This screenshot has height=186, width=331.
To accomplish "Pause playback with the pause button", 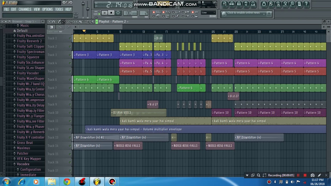I will click(104, 13).
